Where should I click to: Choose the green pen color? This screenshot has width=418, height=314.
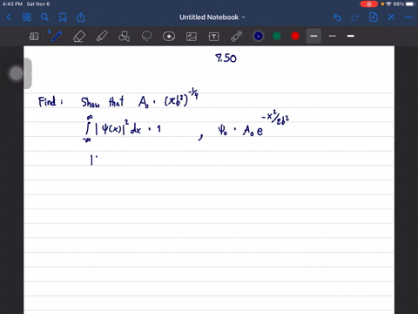click(x=277, y=36)
